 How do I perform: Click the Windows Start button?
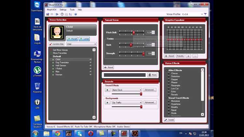(x=35, y=133)
